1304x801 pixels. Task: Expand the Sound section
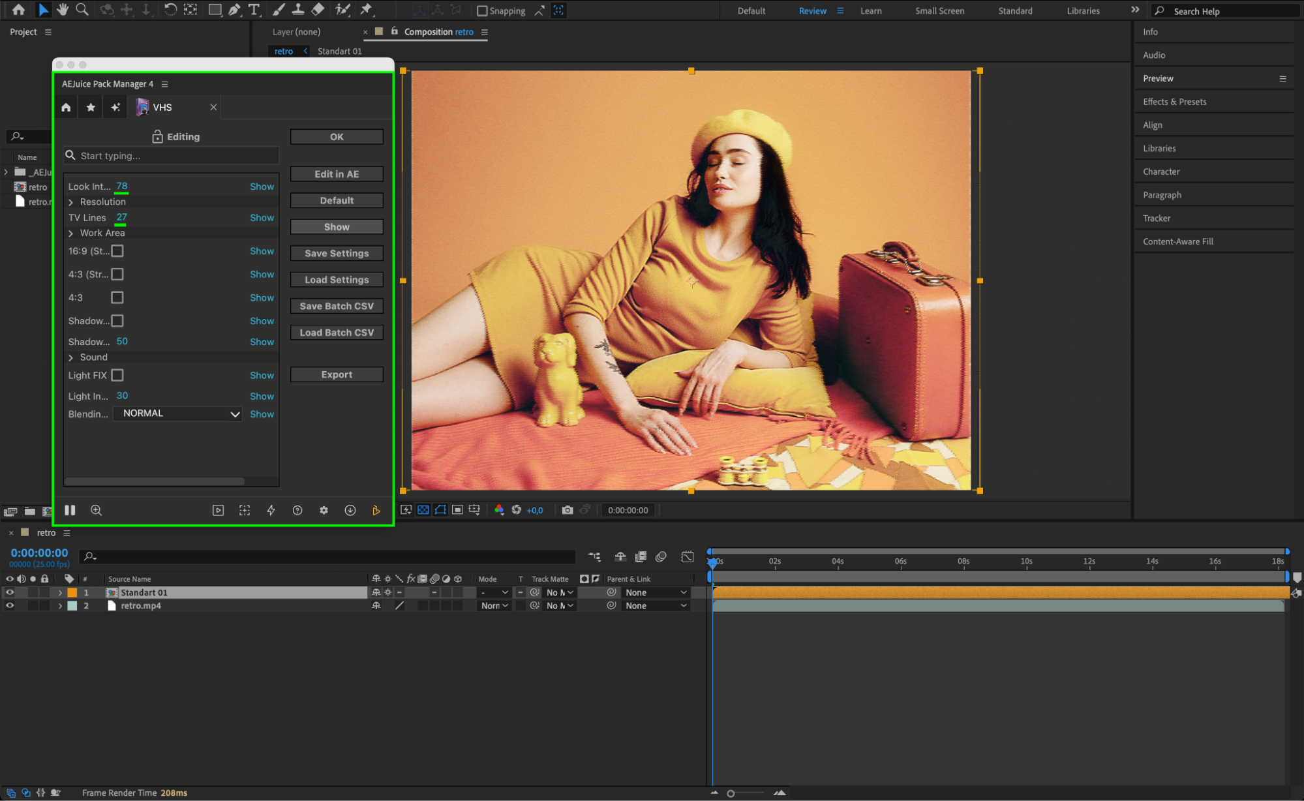[x=71, y=357]
